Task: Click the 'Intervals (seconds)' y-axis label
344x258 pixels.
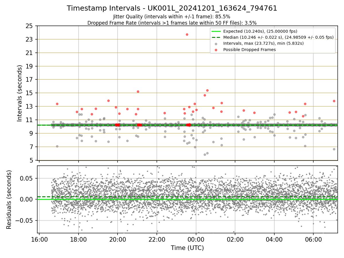Action: (x=20, y=93)
